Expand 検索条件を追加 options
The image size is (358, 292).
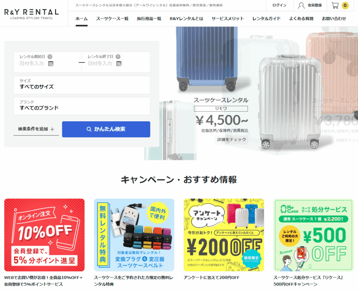[x=36, y=129]
